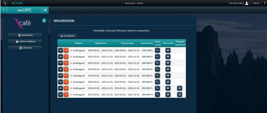Viewport: 267px width, 113px height.
Task: Print the 2017 declaration
Action: (168, 95)
